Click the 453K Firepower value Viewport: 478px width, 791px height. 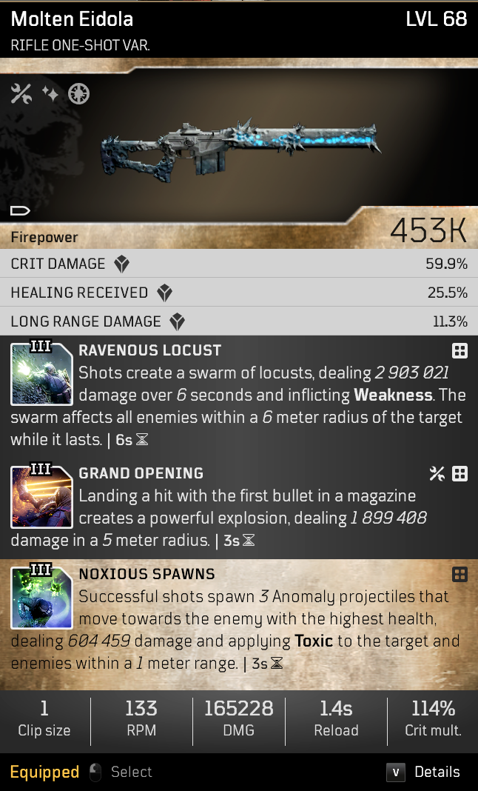[428, 230]
